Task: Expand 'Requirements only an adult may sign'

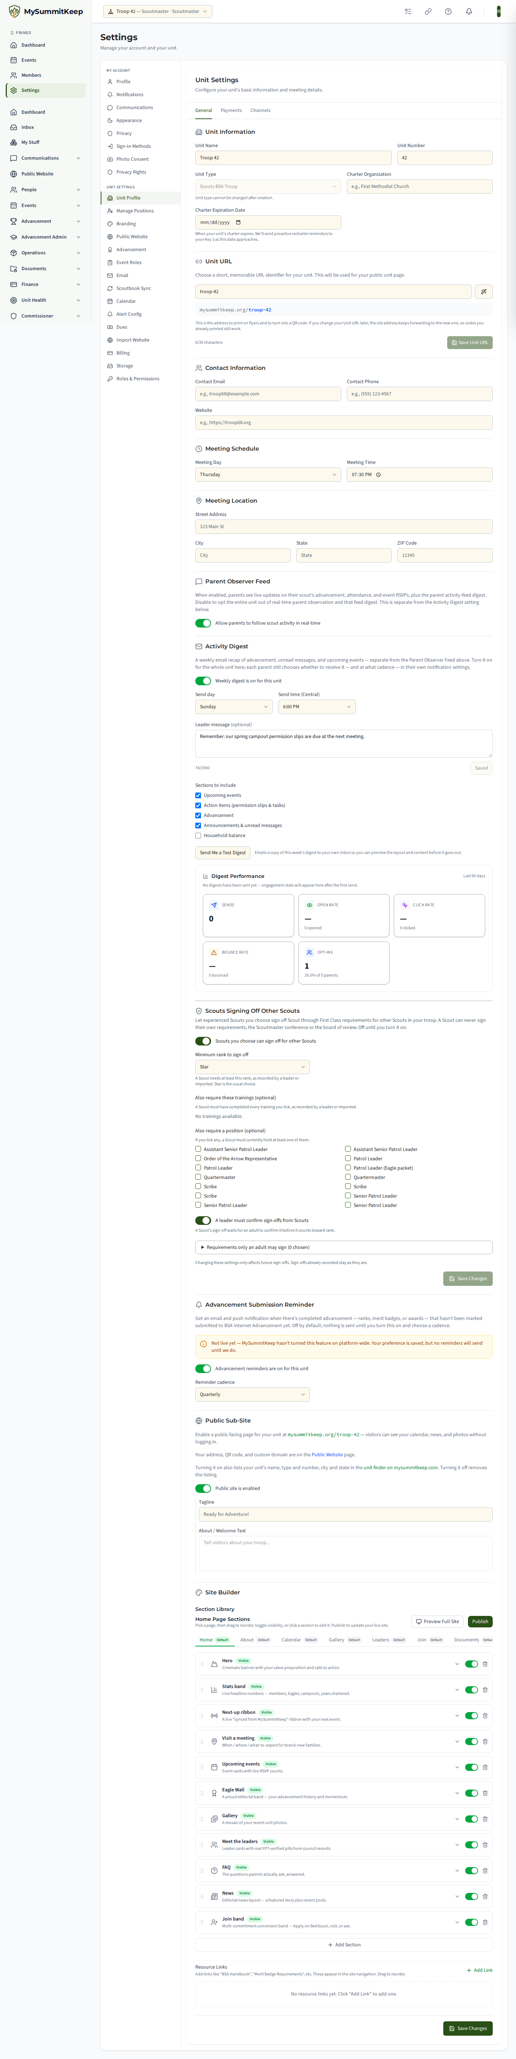Action: 344,1247
